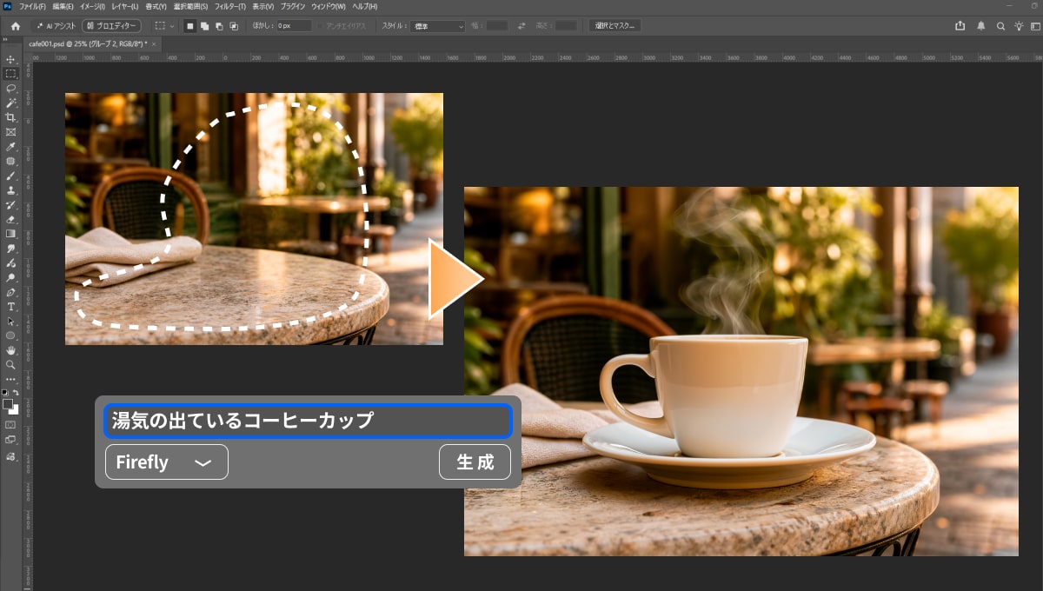
Task: Open the イメージ menu
Action: point(92,6)
